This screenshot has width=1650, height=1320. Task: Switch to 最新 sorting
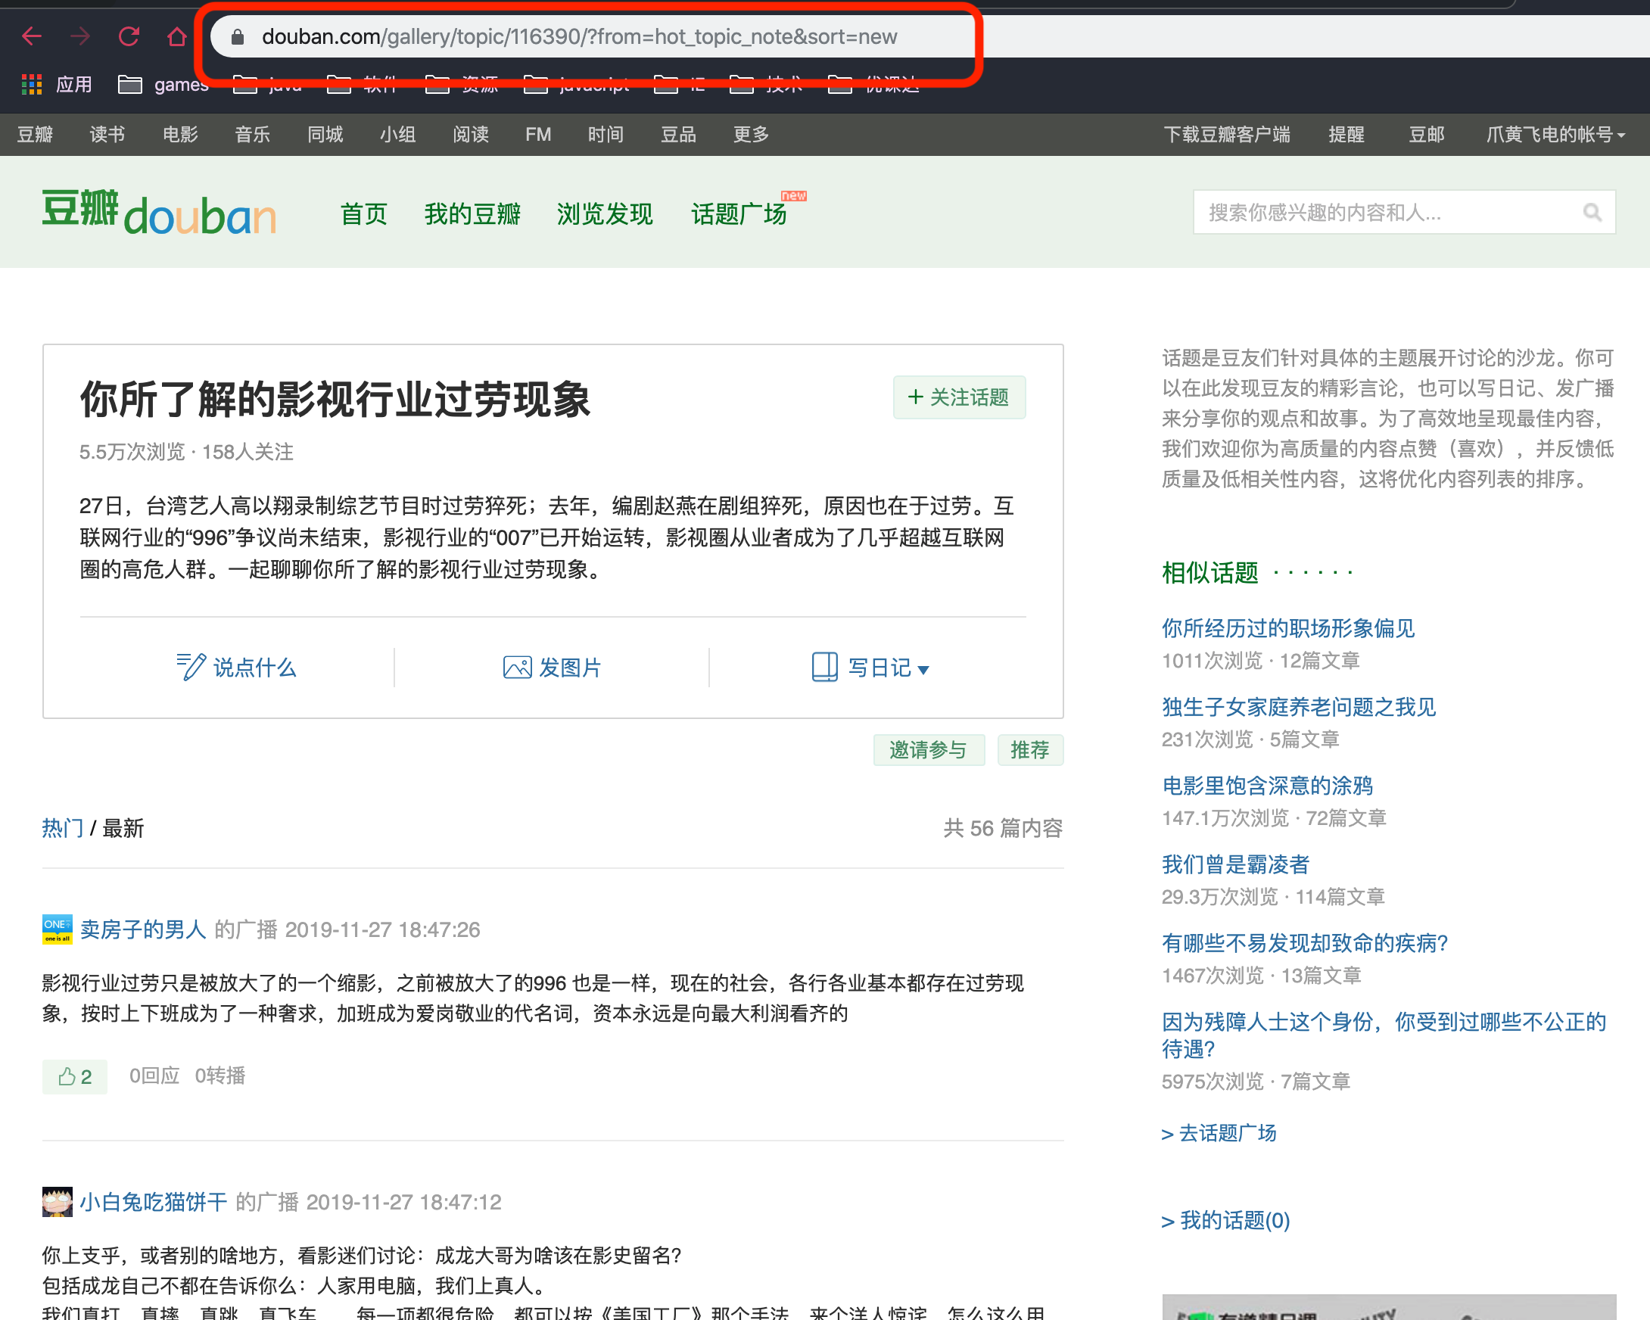click(123, 827)
